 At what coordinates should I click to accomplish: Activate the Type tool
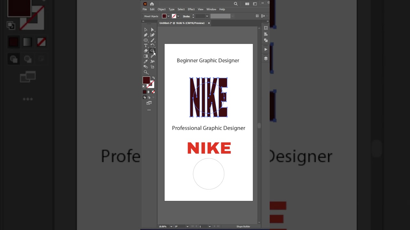coord(146,46)
